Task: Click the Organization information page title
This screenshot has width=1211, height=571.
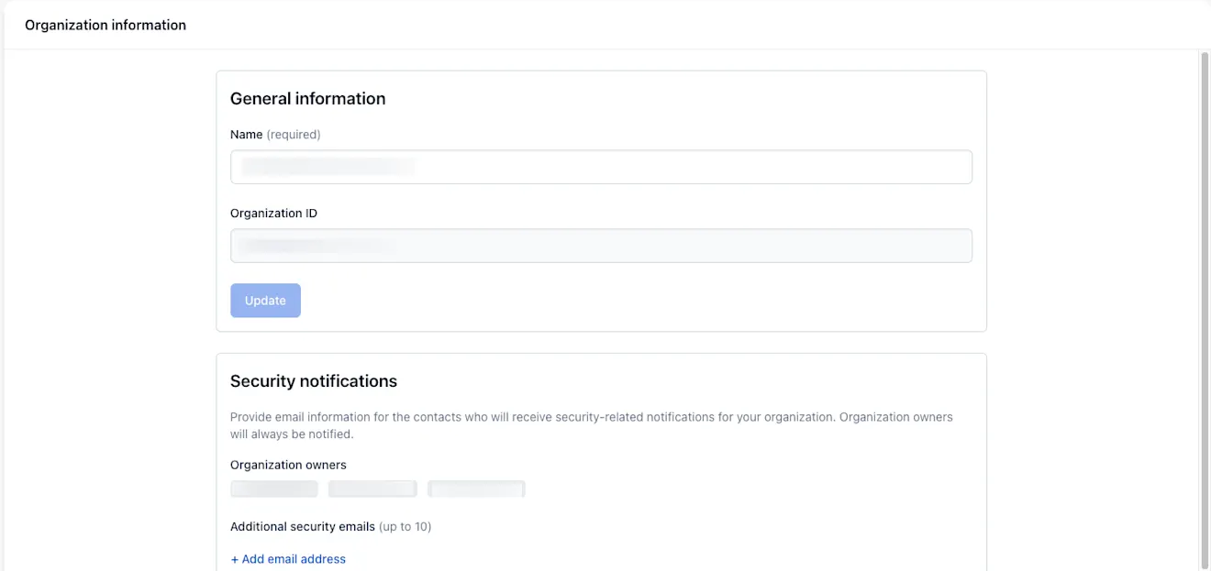Action: click(106, 26)
